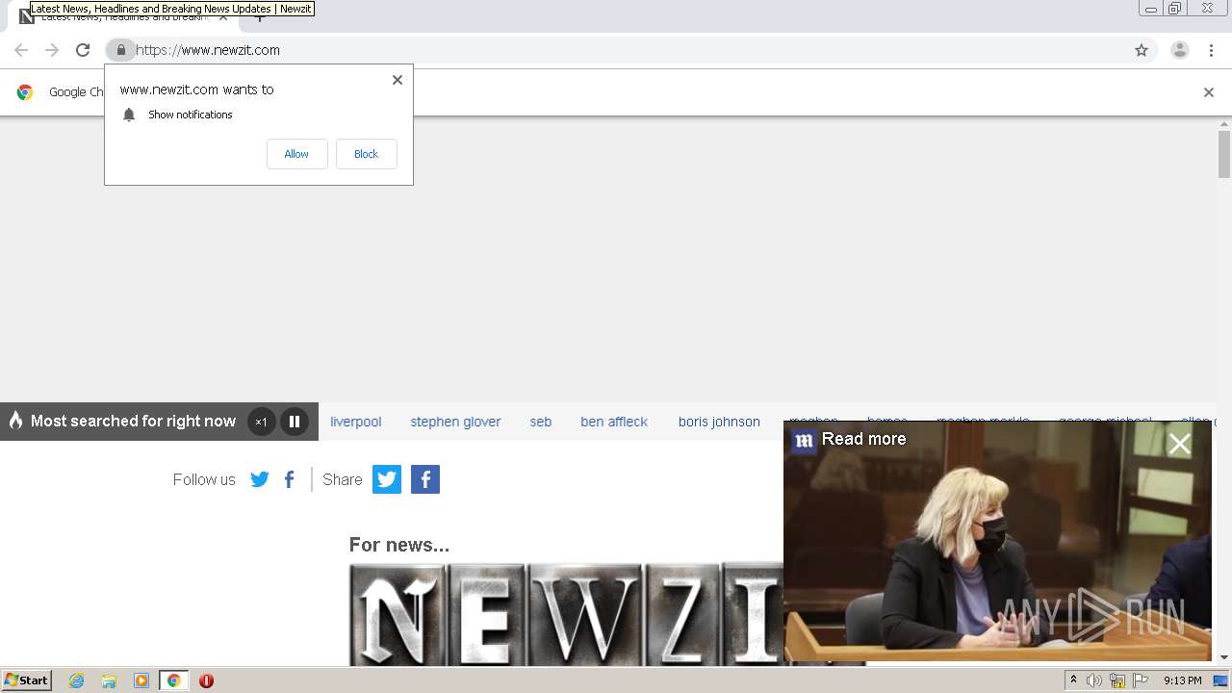Click the NEWZIT logo image
Image resolution: width=1232 pixels, height=693 pixels.
[566, 615]
